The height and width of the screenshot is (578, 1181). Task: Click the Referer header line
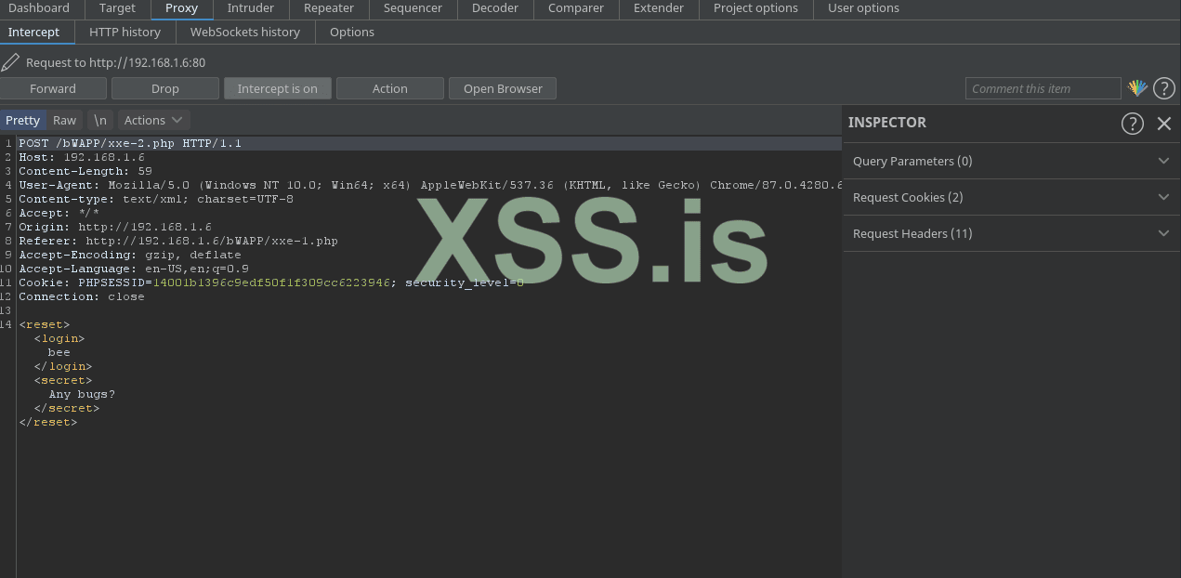click(x=178, y=241)
